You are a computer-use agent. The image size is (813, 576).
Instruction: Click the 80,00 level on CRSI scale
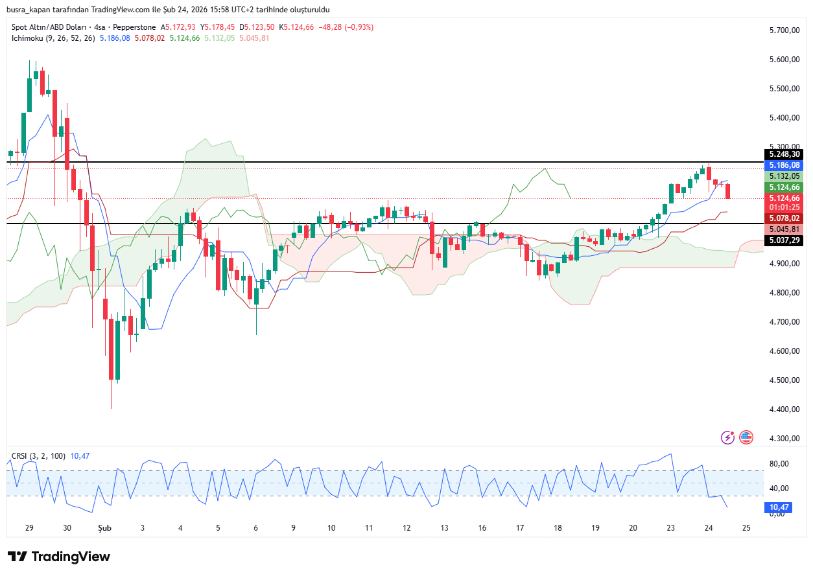778,464
